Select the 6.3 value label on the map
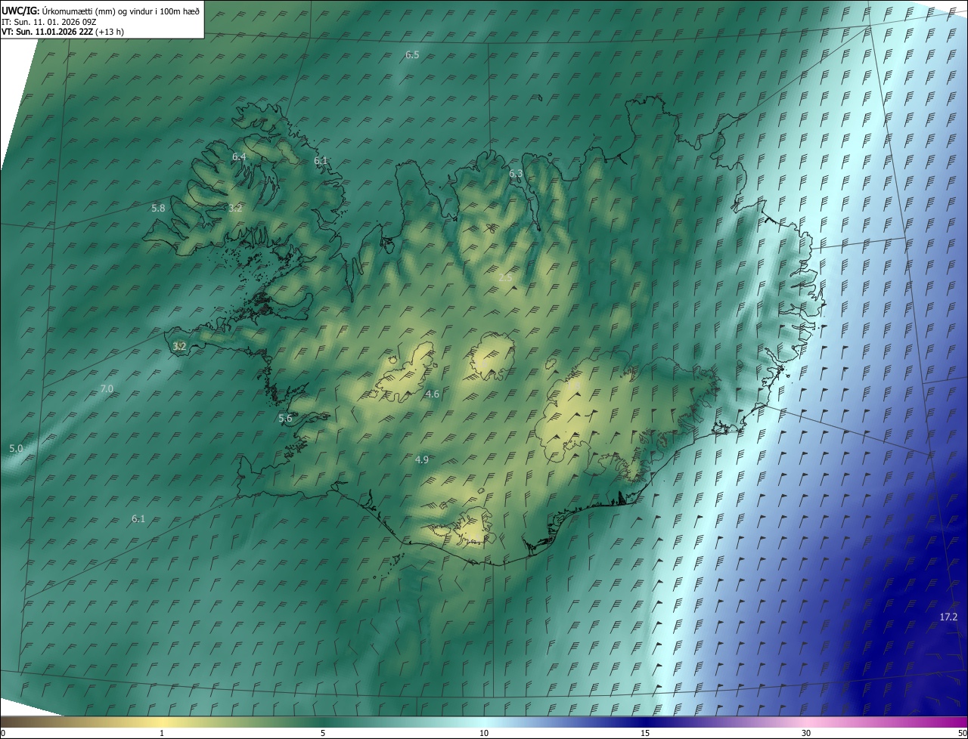968x739 pixels. 516,174
